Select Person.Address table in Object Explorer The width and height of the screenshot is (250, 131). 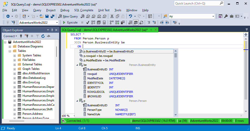tap(32, 114)
